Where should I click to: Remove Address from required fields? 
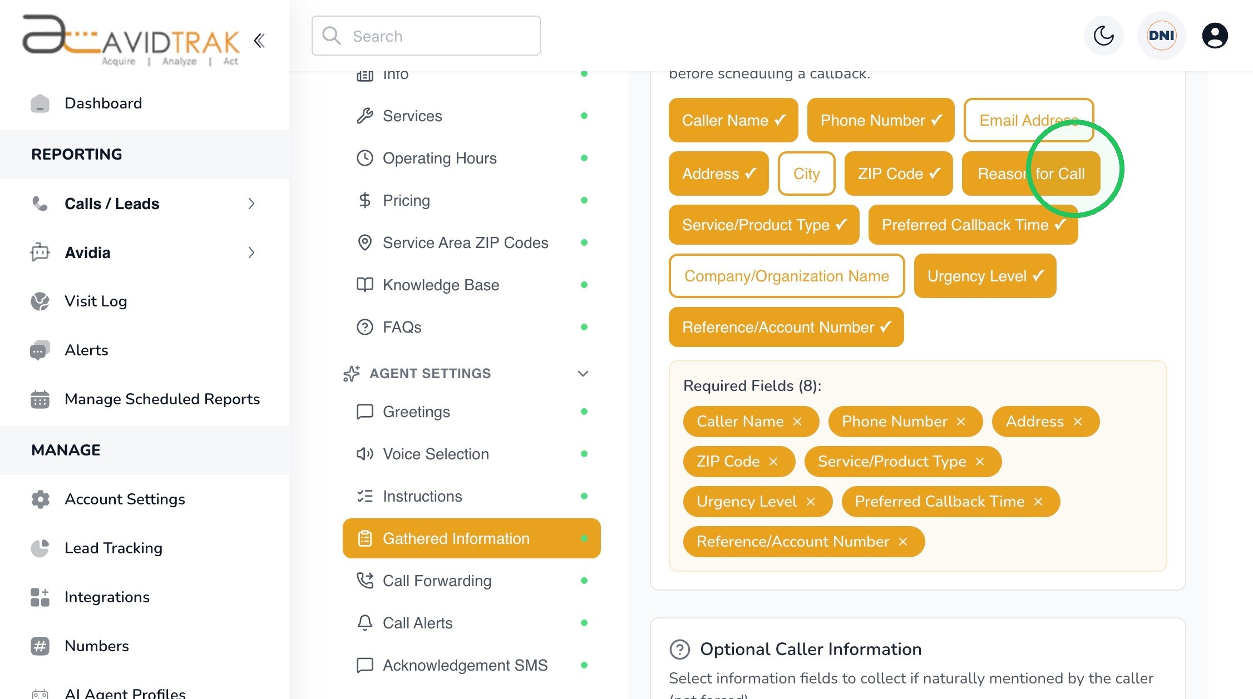coord(1078,422)
